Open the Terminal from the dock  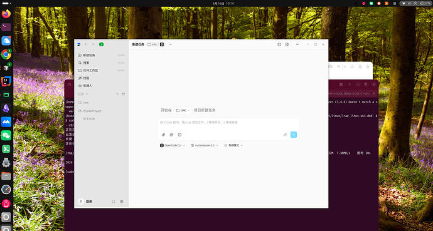[x=6, y=27]
